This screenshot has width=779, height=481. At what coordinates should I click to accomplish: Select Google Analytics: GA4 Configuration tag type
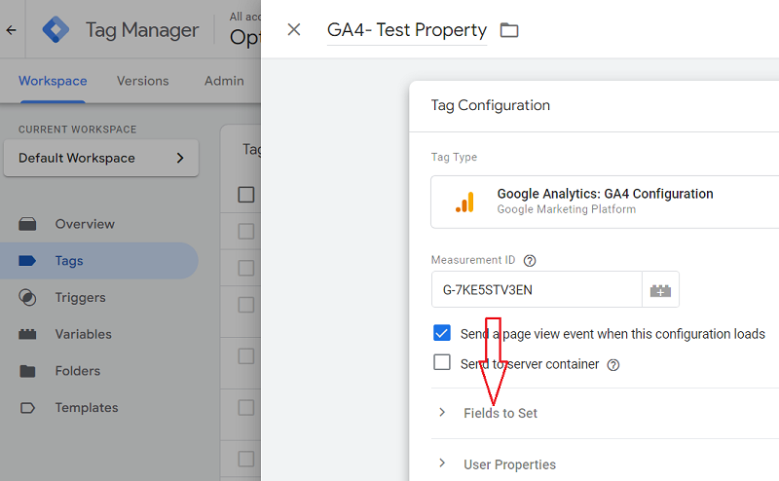pyautogui.click(x=605, y=203)
